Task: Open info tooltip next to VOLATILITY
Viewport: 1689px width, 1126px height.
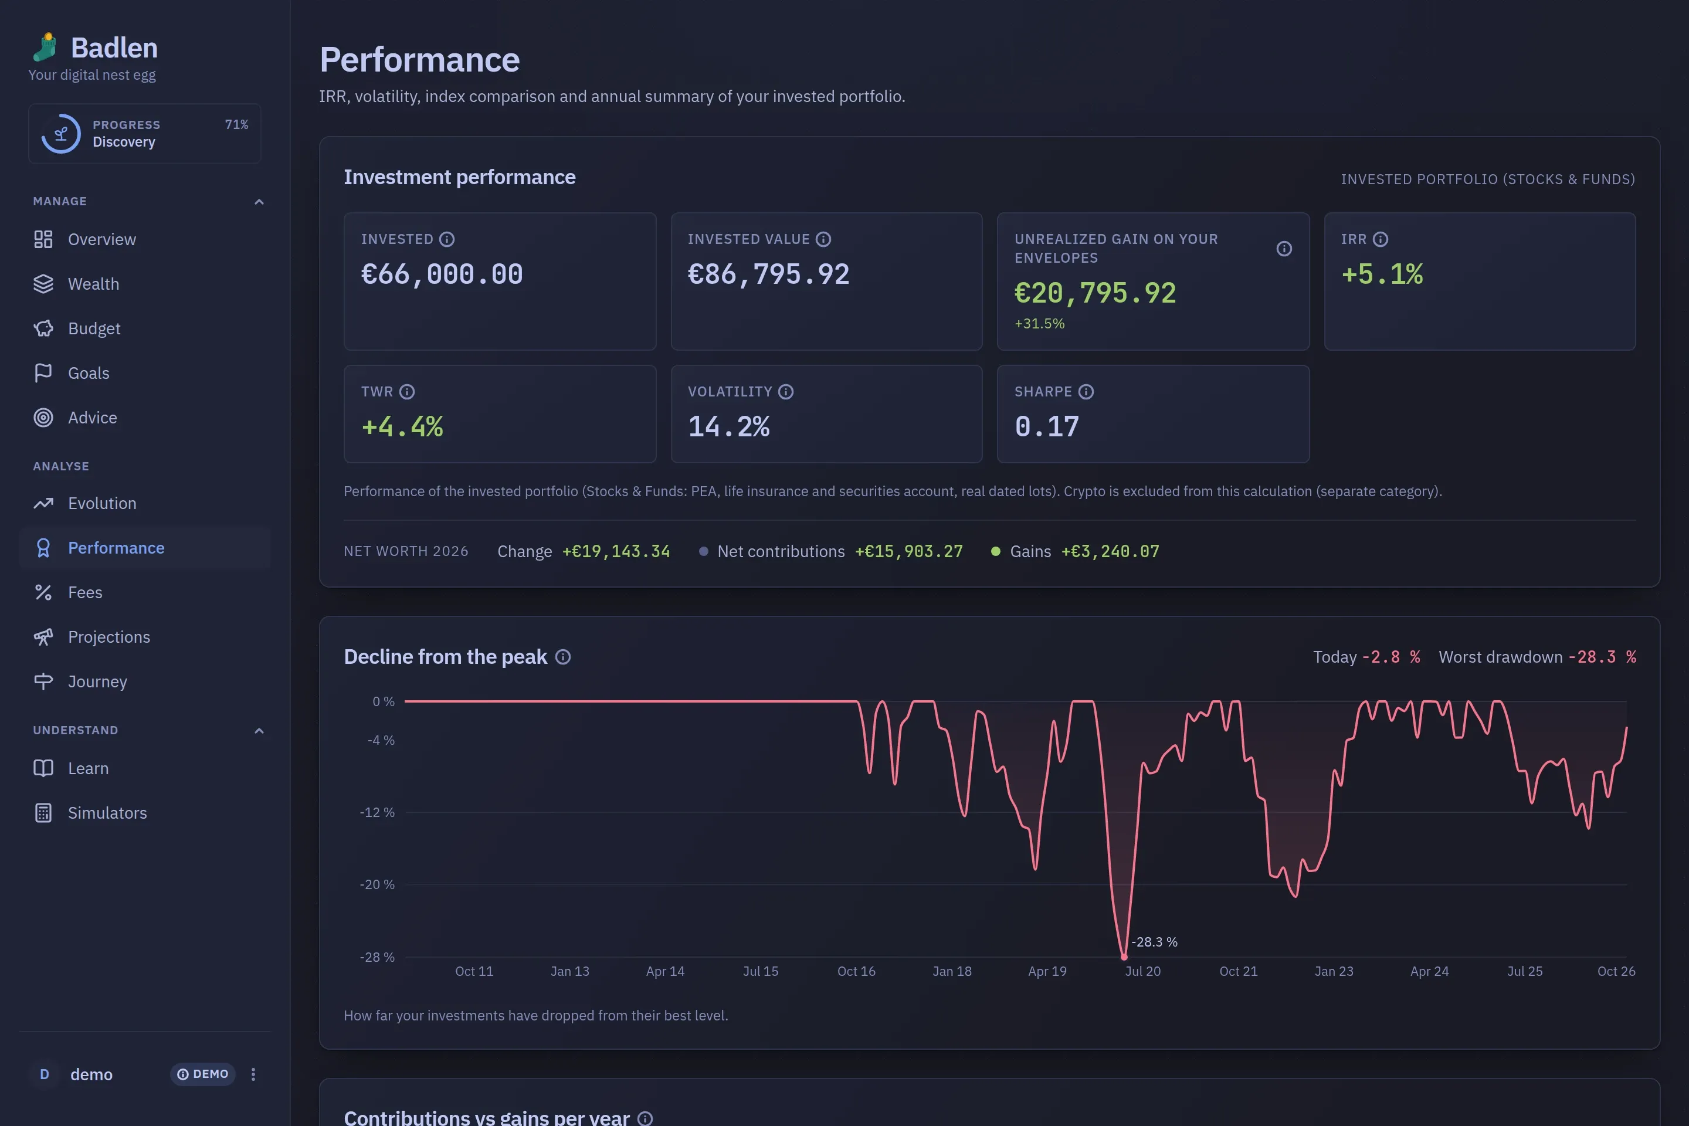Action: pyautogui.click(x=786, y=391)
